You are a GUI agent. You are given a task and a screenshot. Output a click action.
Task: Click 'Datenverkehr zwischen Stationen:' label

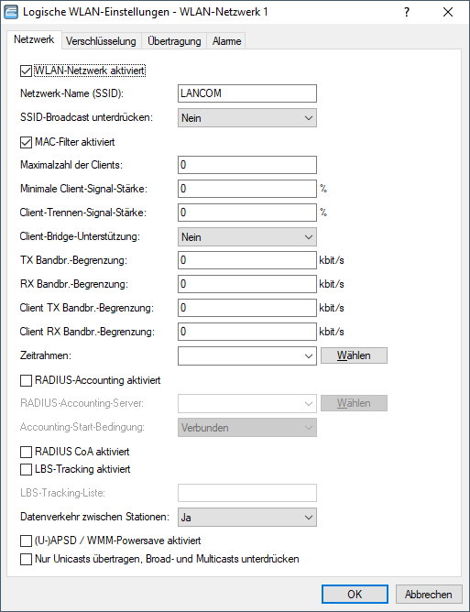click(95, 517)
